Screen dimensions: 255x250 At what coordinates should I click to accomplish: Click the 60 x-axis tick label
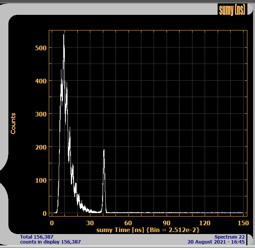pyautogui.click(x=128, y=223)
